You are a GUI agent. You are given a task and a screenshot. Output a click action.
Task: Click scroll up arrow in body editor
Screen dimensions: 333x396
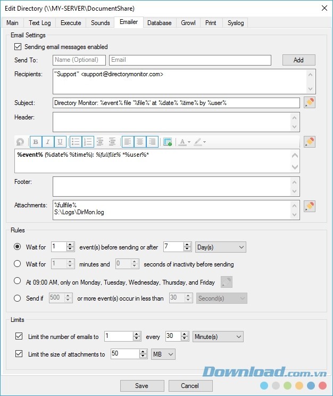coord(295,155)
